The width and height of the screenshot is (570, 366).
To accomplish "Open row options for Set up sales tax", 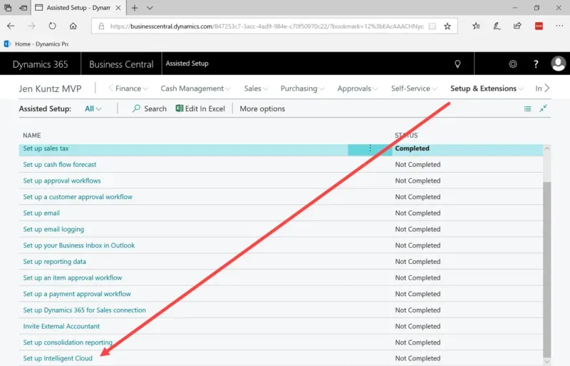I will (370, 148).
